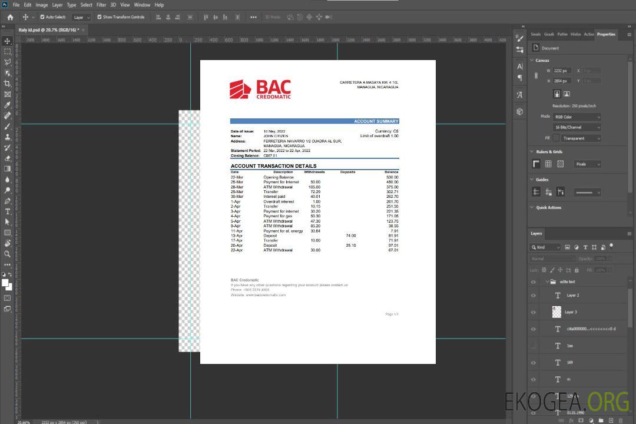This screenshot has width=636, height=424.
Task: Select the Move tool in the toolbox
Action: [7, 41]
